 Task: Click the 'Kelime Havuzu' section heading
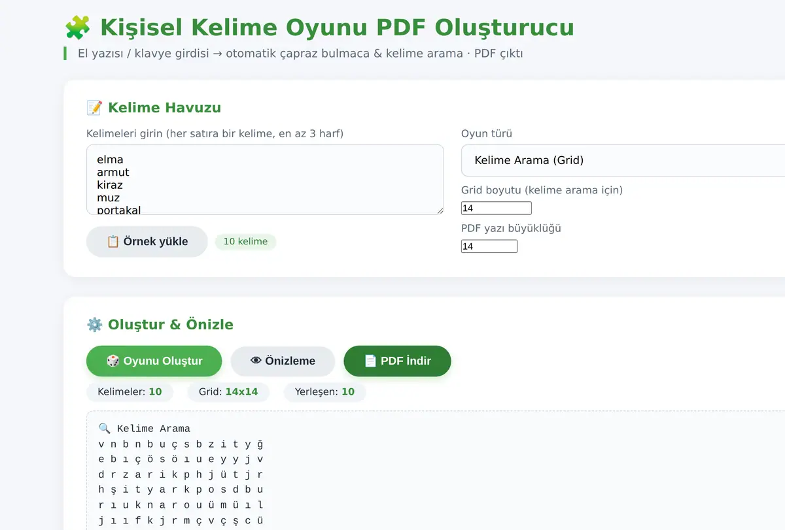[x=164, y=108]
